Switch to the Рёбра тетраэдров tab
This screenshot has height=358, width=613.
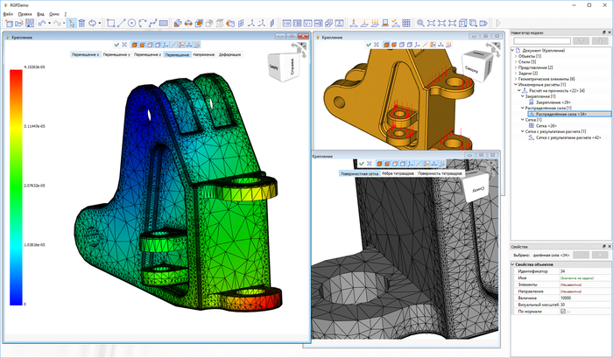point(398,173)
